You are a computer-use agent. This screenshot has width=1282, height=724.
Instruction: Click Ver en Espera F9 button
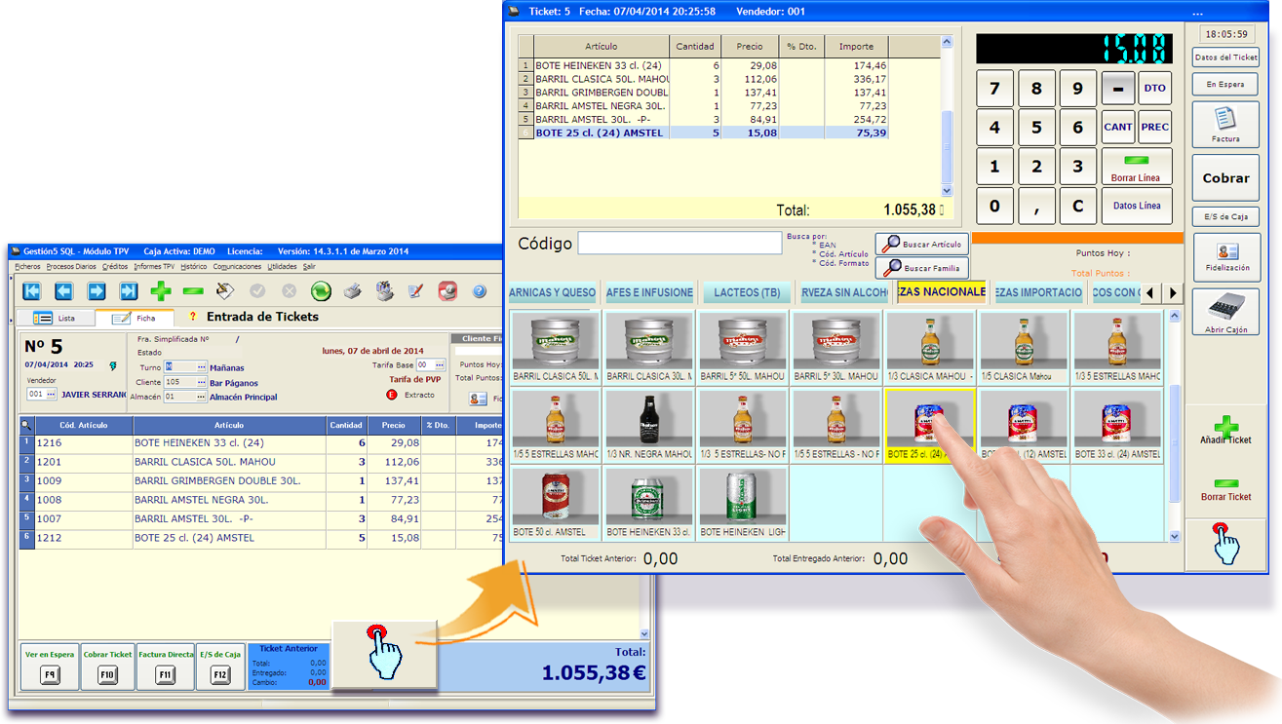point(49,667)
